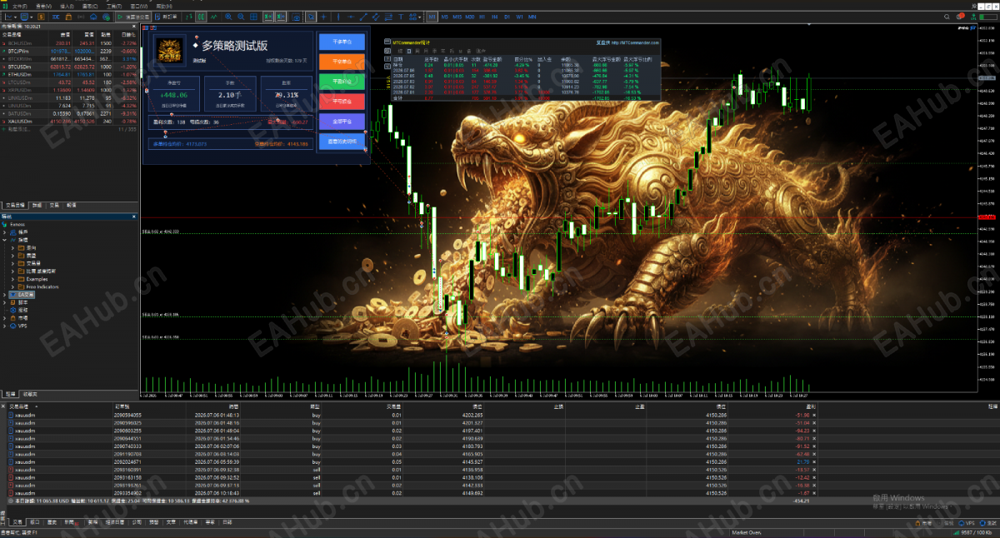
Task: Select the ETHUSDm row in Market Watch
Action: [69, 74]
